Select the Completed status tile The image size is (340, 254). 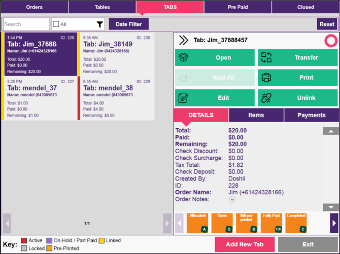(x=296, y=223)
